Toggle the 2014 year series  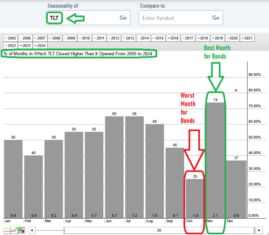(143, 38)
